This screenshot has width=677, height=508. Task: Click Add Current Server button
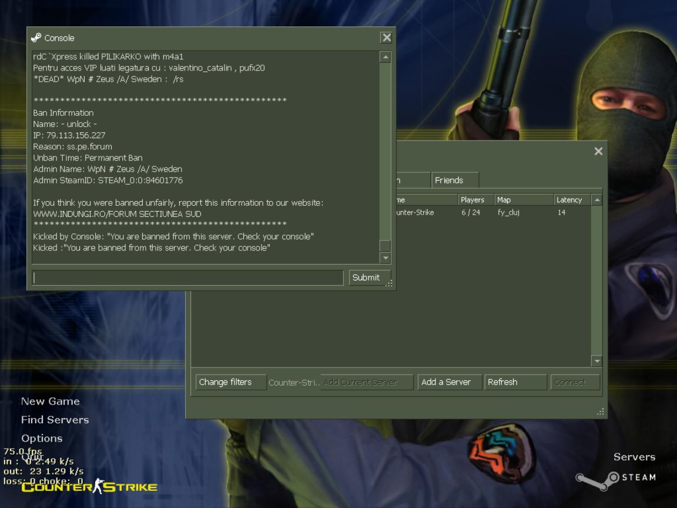click(366, 382)
